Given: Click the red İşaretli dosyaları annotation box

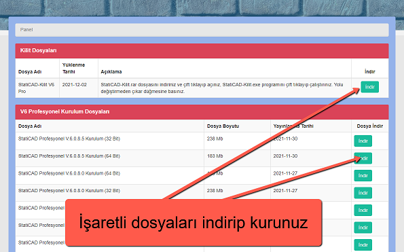Looking at the screenshot, I should 194,223.
